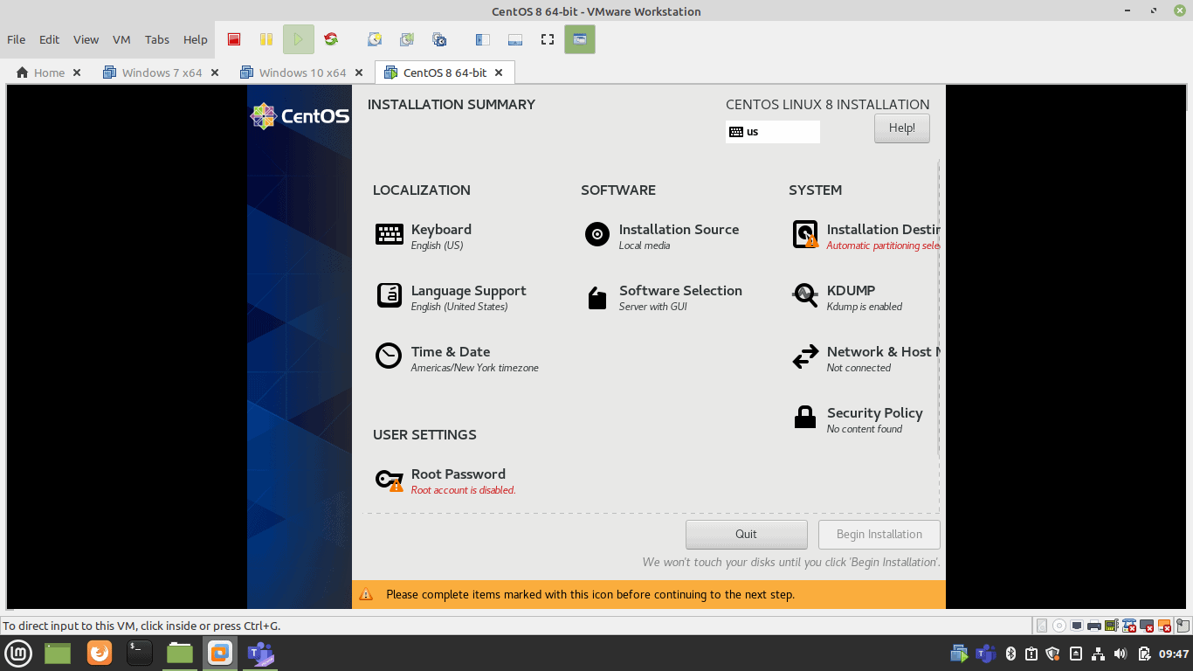Toggle the VMware library sidebar icon
The image size is (1193, 671).
[x=483, y=39]
